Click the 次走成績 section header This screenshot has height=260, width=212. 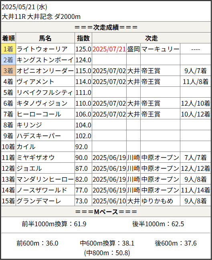coord(106,27)
